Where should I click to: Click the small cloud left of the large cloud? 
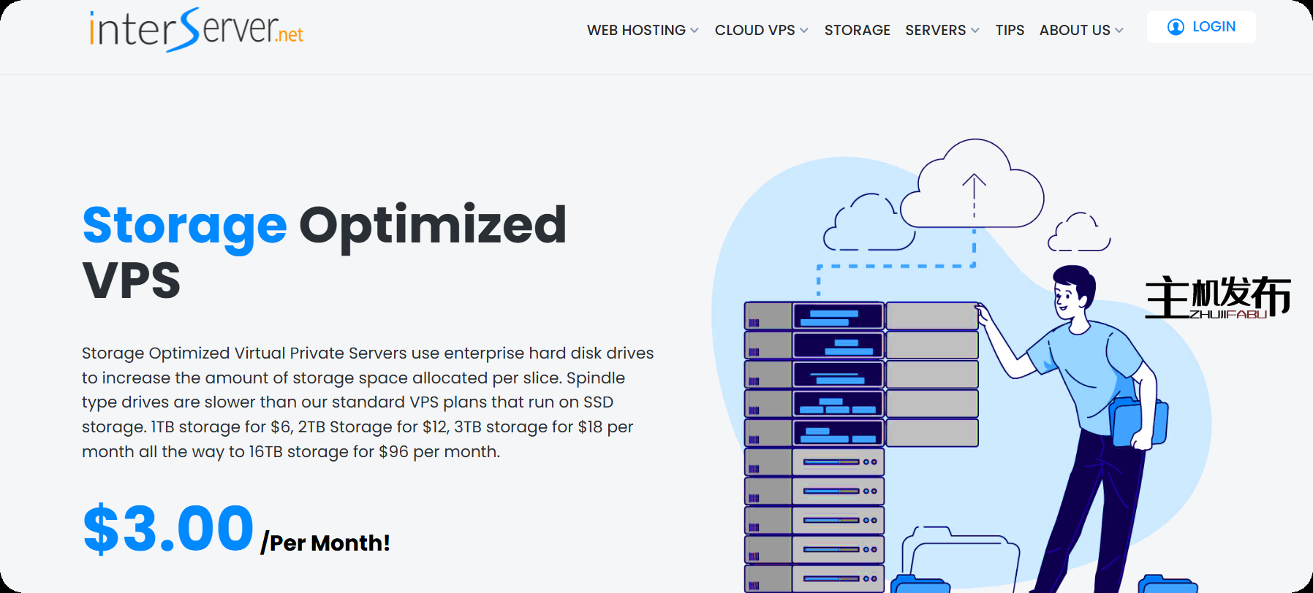tap(867, 225)
